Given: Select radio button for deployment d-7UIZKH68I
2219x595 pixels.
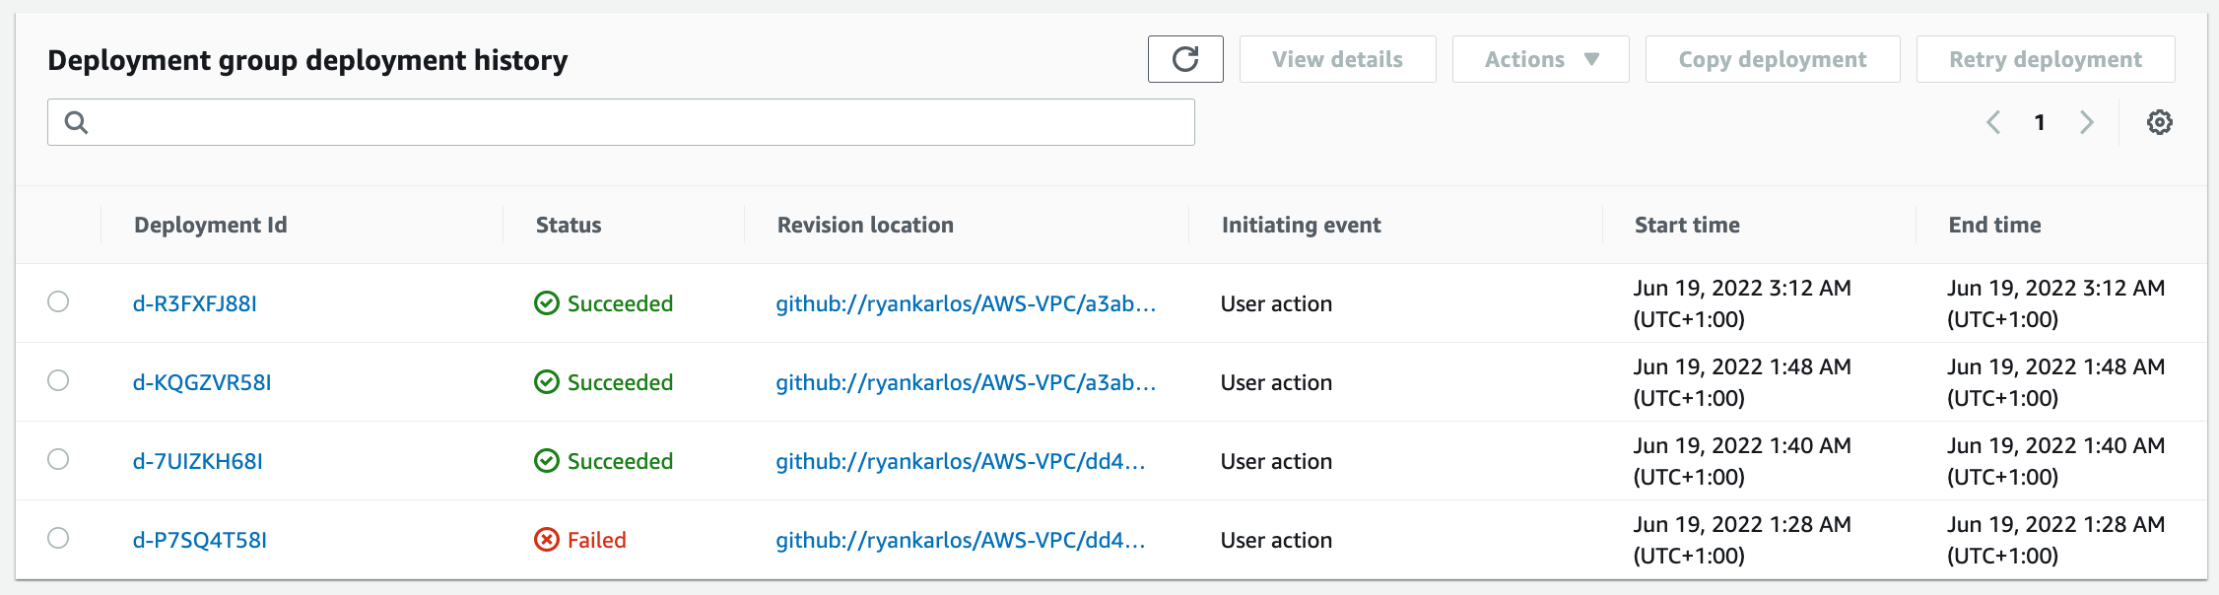Looking at the screenshot, I should coord(58,459).
